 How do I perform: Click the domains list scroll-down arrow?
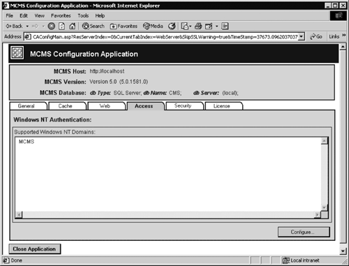(324, 207)
